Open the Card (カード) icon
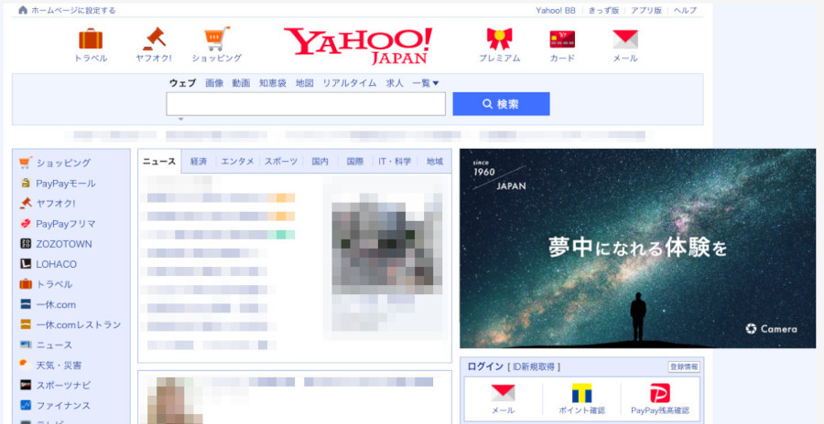Screen dimensions: 824x424 click(562, 39)
